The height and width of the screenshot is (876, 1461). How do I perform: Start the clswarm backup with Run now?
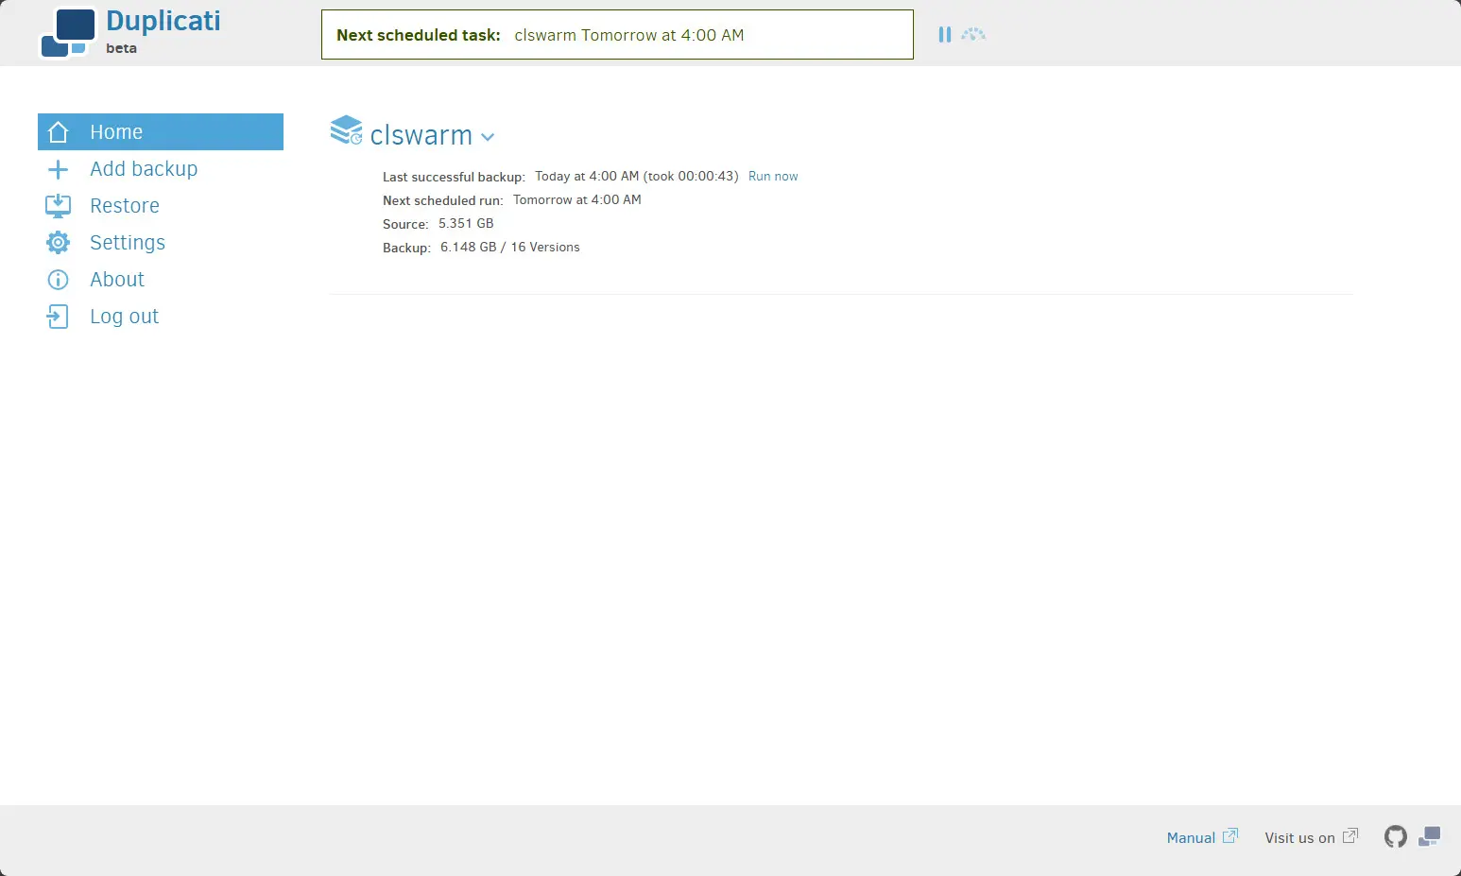pyautogui.click(x=773, y=177)
